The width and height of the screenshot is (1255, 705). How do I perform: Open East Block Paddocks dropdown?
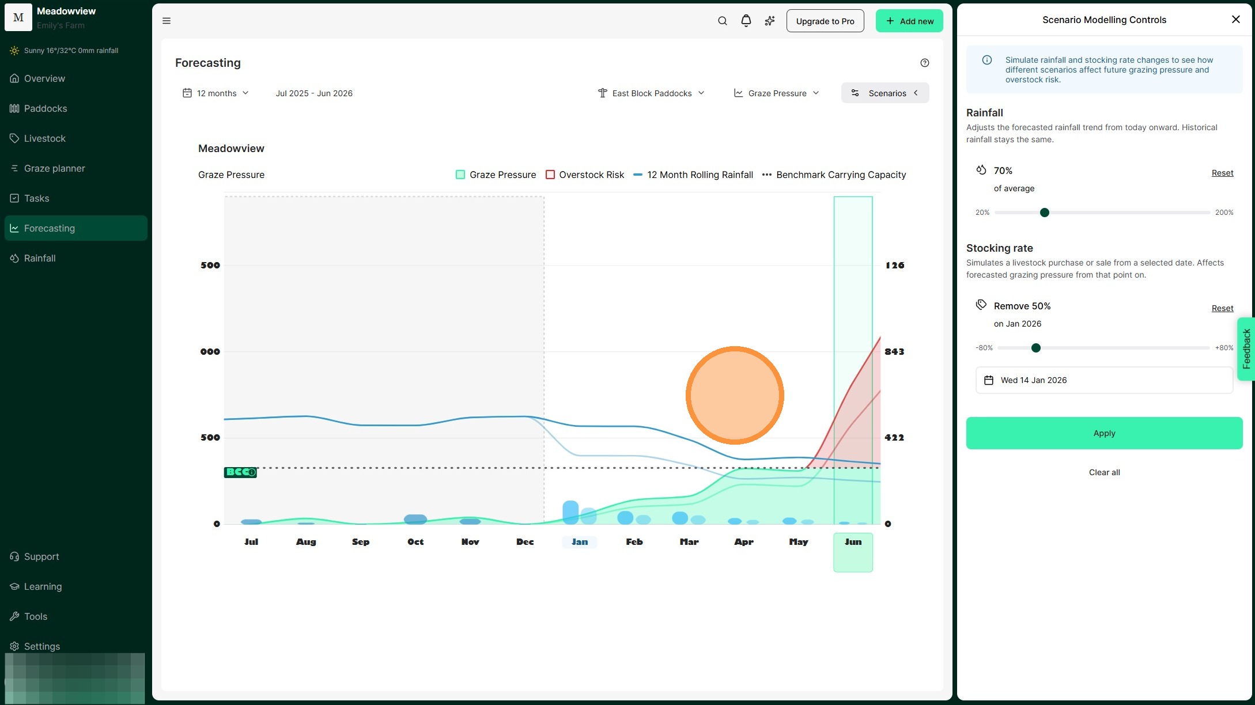click(x=651, y=93)
